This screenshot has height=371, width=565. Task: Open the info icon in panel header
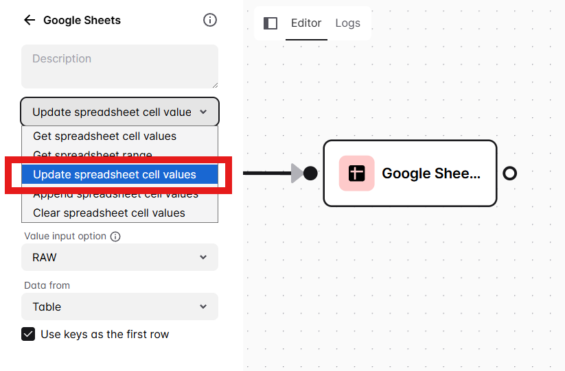210,20
